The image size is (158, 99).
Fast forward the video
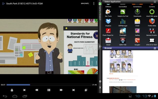[x=61, y=90]
